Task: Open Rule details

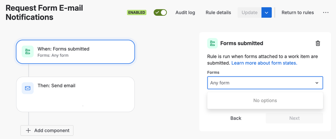Action: click(x=219, y=13)
